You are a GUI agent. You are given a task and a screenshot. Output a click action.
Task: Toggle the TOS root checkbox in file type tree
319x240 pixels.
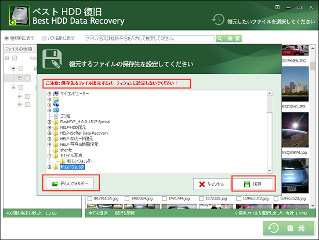[14, 58]
